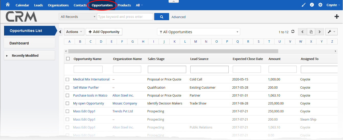Viewport: 343px width, 140px height.
Task: Open the Dashboard sidebar item
Action: [29, 43]
